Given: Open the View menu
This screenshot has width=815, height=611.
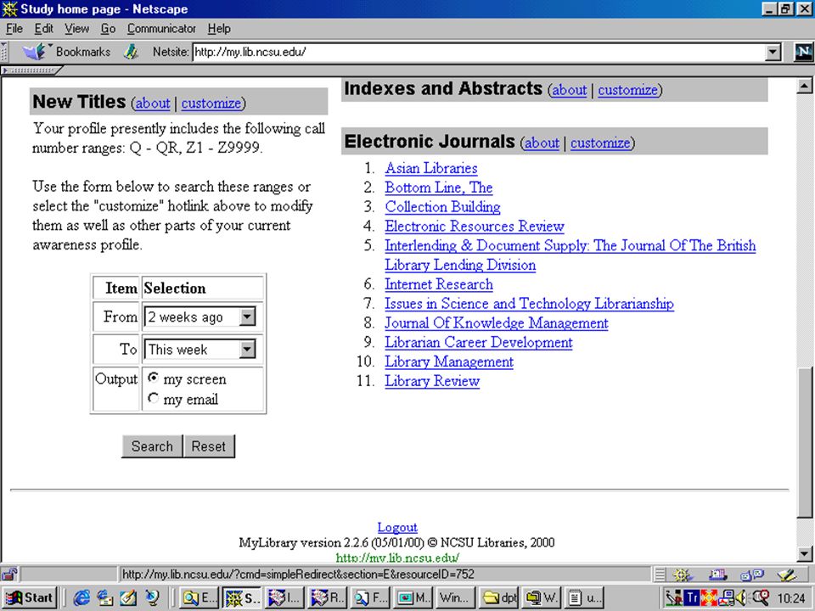Looking at the screenshot, I should click(x=77, y=29).
